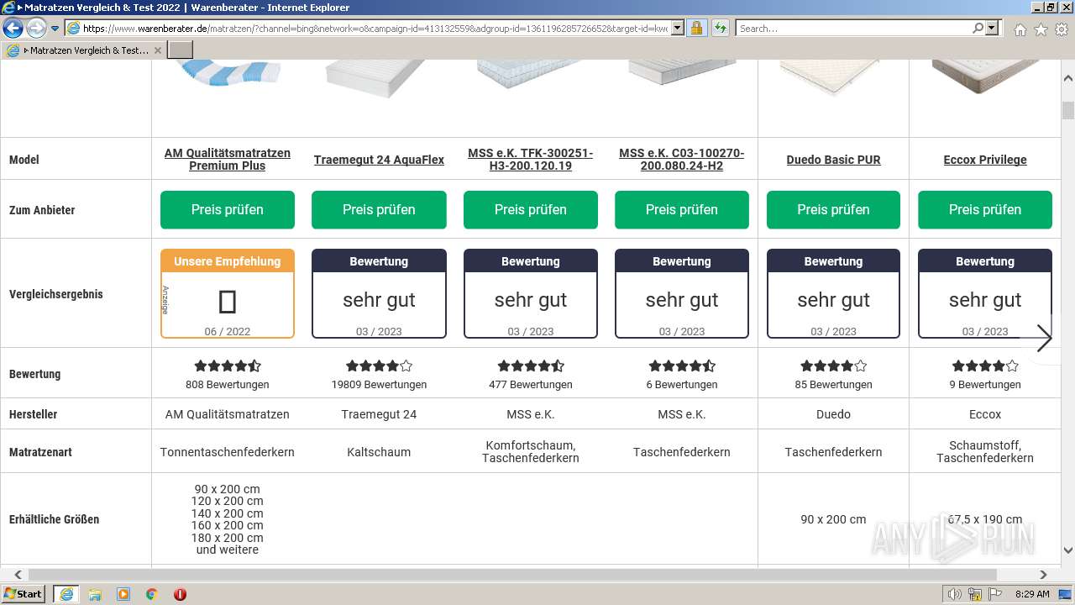The image size is (1075, 605).
Task: Click the network tray icon
Action: pyautogui.click(x=975, y=594)
